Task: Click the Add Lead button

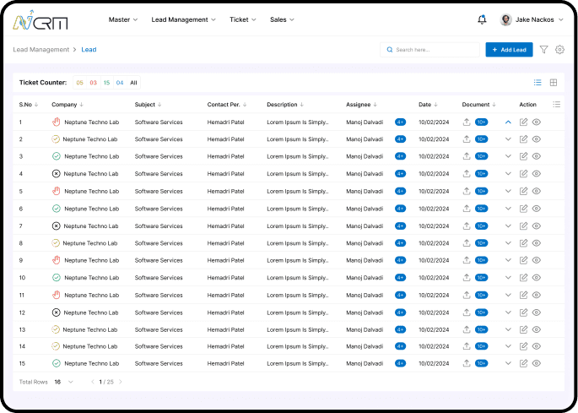Action: click(509, 50)
